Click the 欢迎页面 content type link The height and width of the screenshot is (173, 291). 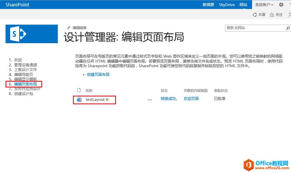(x=191, y=99)
